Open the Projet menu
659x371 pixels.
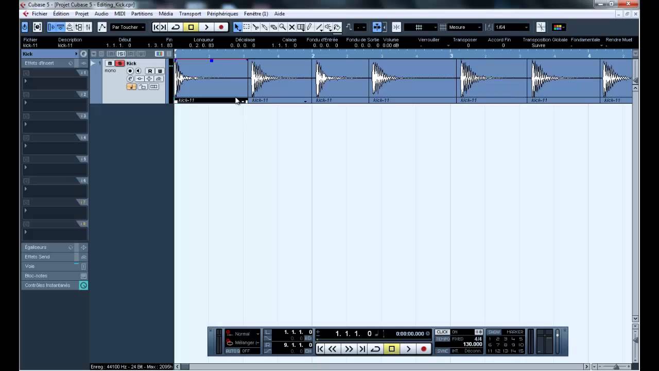point(82,14)
